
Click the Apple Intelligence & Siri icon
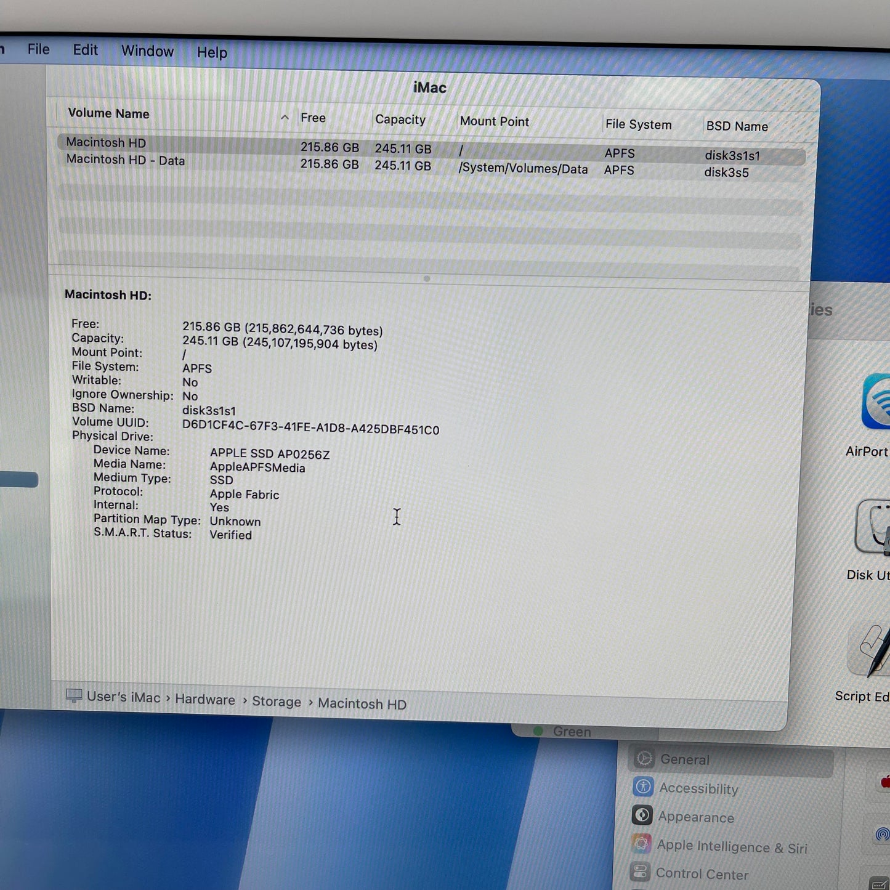641,843
